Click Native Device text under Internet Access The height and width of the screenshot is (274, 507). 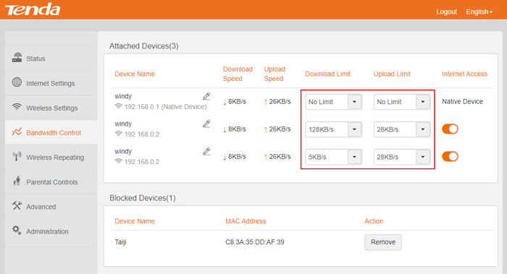tap(462, 101)
